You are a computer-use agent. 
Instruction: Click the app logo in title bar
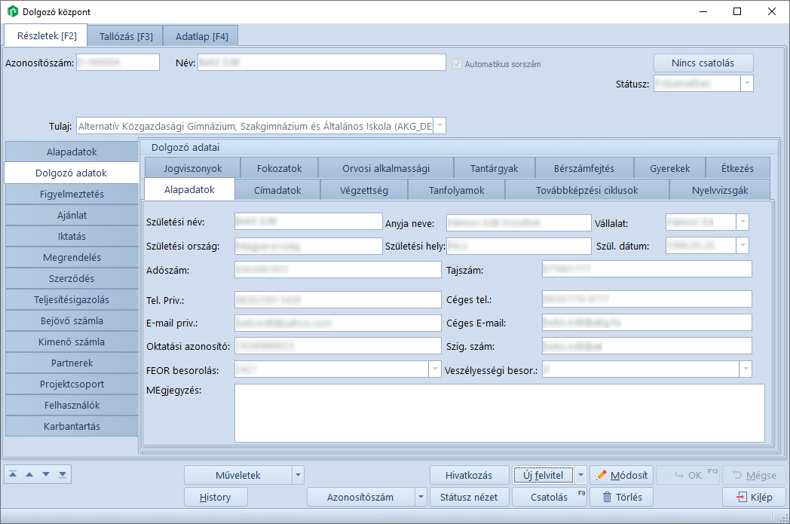(12, 11)
